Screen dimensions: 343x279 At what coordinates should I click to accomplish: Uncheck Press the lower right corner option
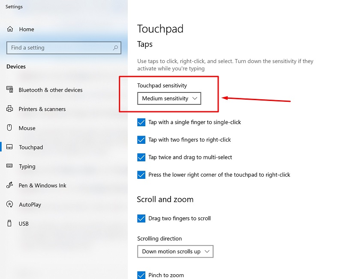coord(141,175)
